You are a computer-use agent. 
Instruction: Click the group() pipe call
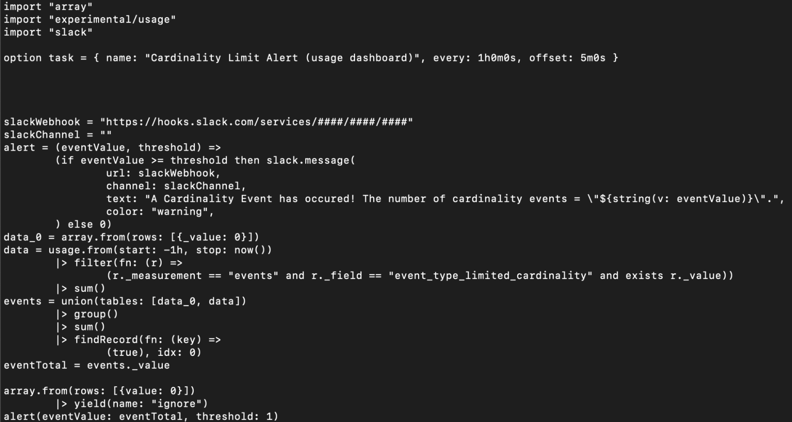click(x=95, y=314)
